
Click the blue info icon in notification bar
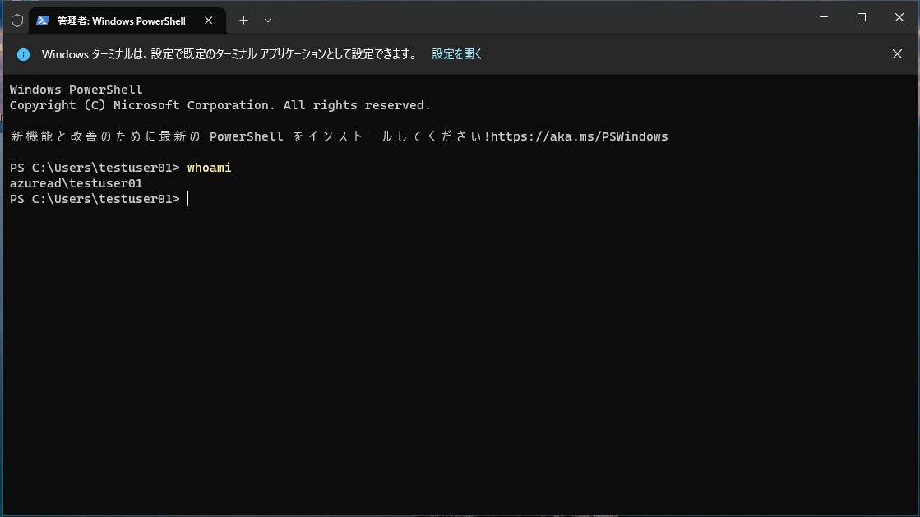click(x=24, y=54)
